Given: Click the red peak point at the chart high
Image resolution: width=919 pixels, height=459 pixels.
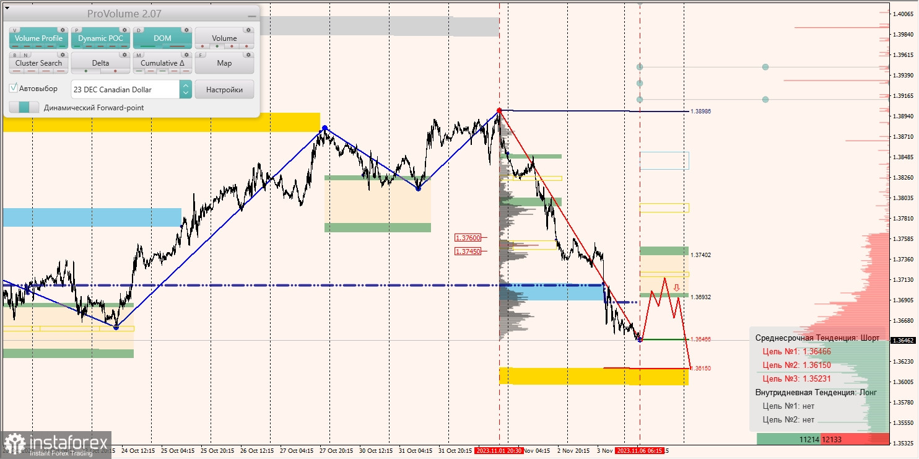Looking at the screenshot, I should [x=500, y=111].
